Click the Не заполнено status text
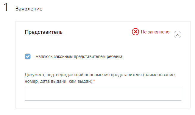 tap(155, 32)
